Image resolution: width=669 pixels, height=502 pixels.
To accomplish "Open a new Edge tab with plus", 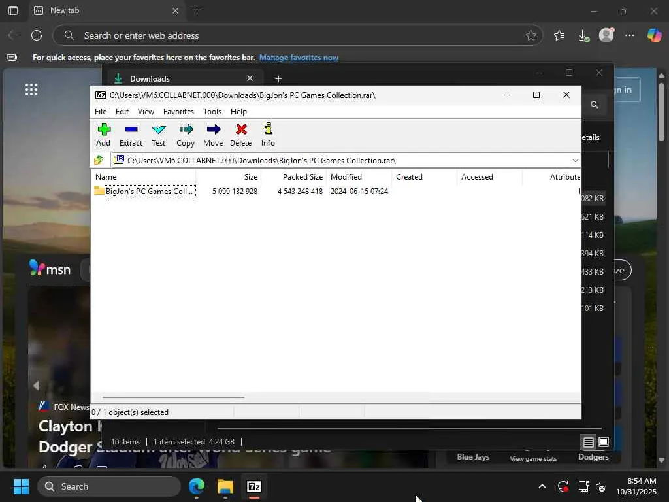I will 197,10.
